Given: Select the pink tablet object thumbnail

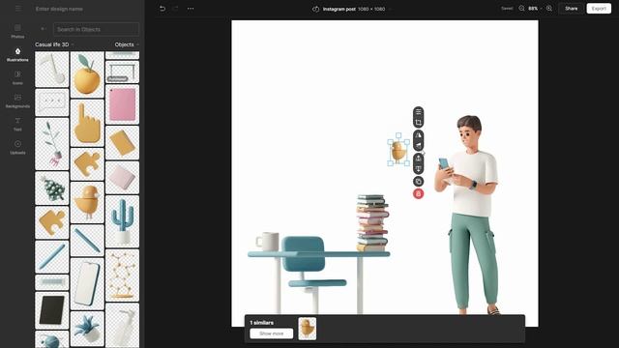Looking at the screenshot, I should pos(123,104).
